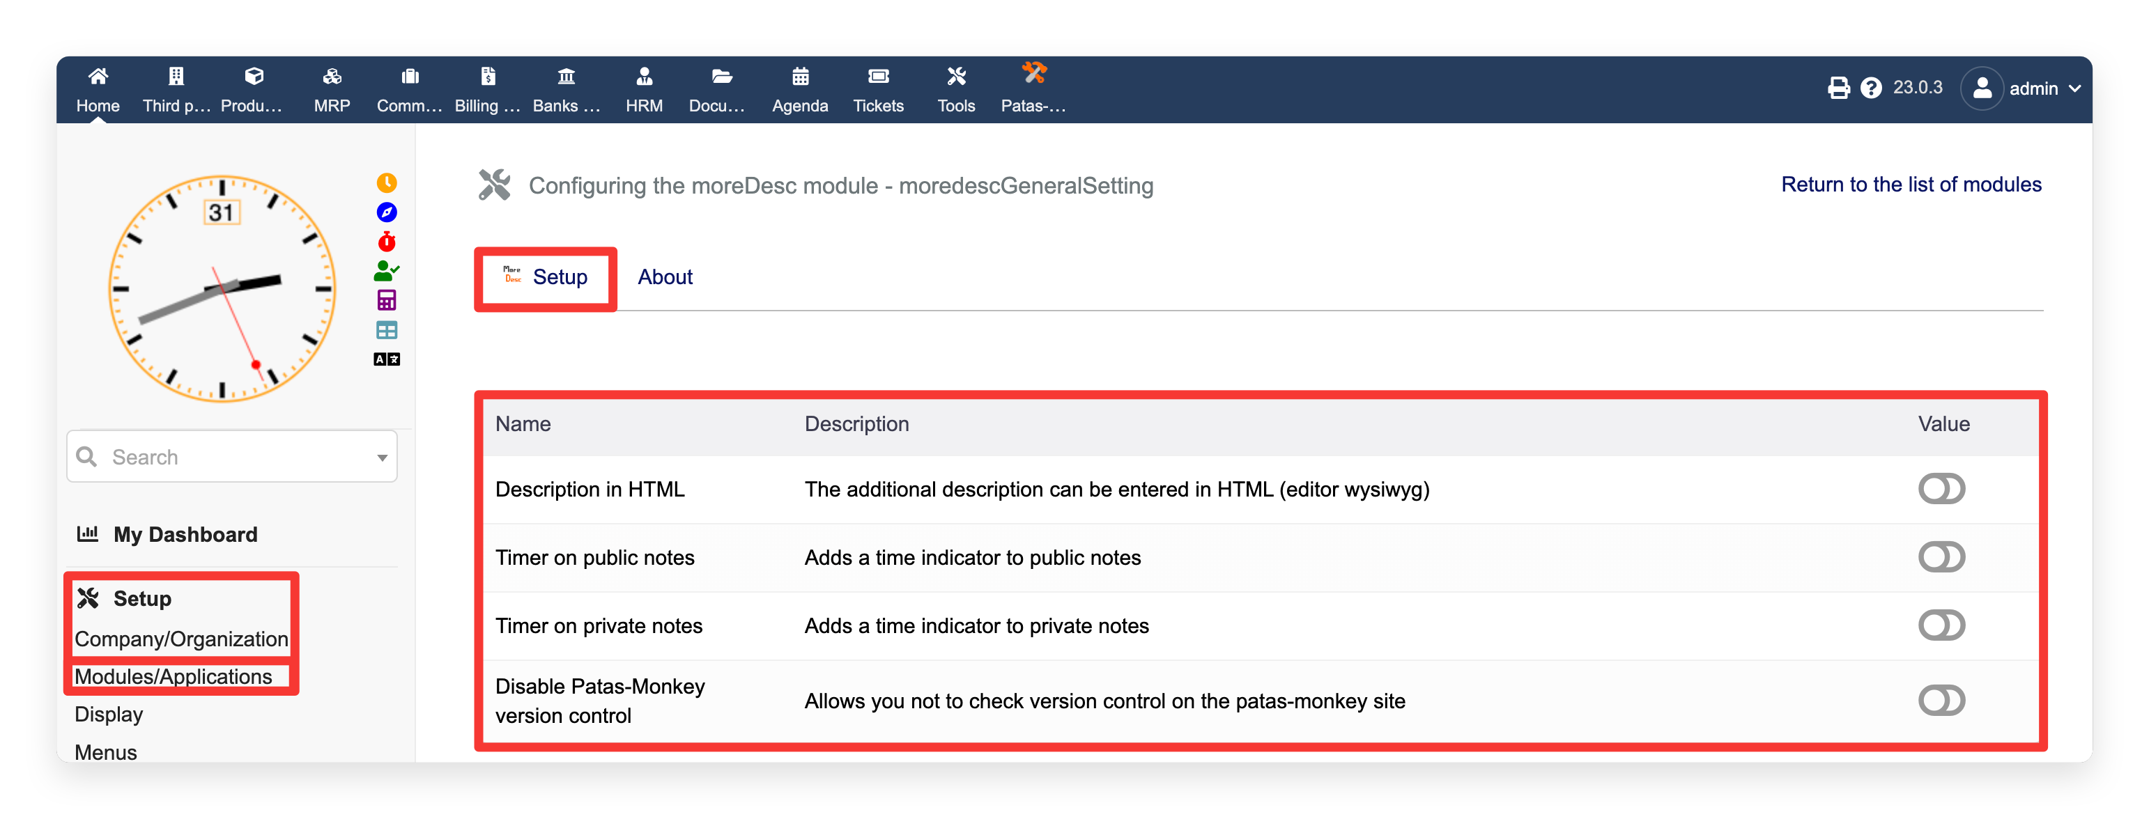Image resolution: width=2149 pixels, height=819 pixels.
Task: Click 'Description in HTML' setting name
Action: pos(590,490)
